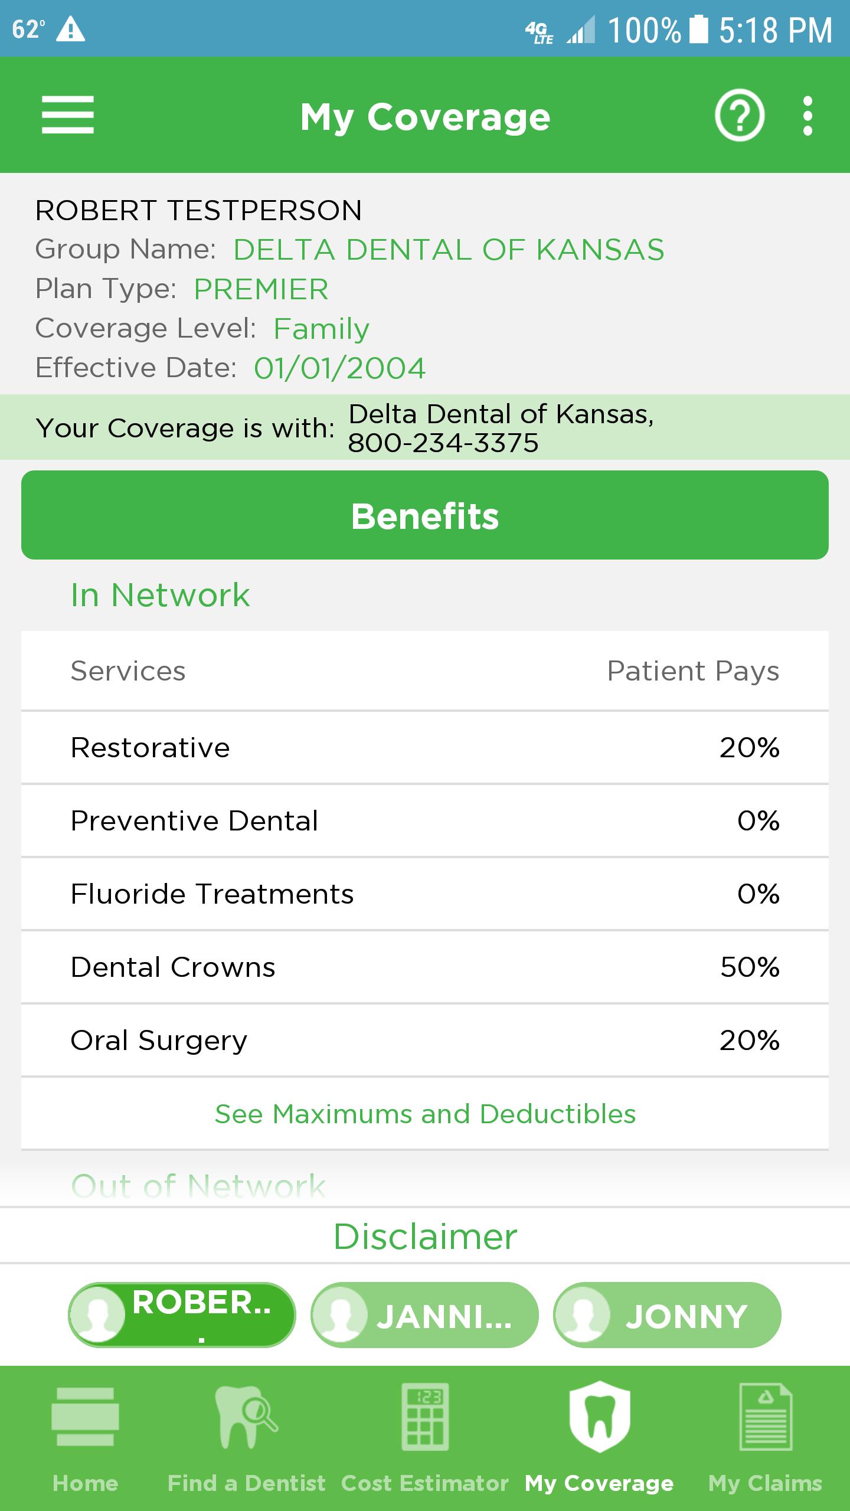Expand the Disclaimer section

(x=425, y=1236)
